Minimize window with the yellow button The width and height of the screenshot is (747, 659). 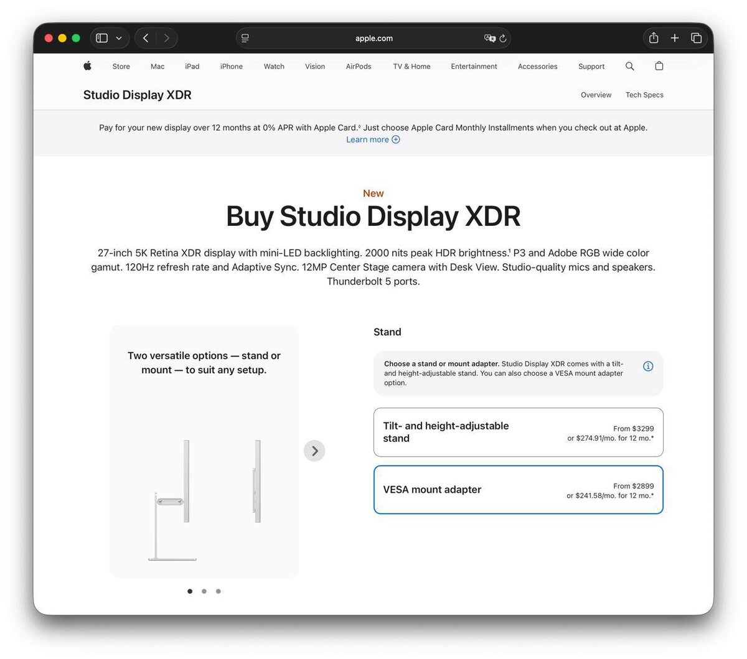coord(62,38)
